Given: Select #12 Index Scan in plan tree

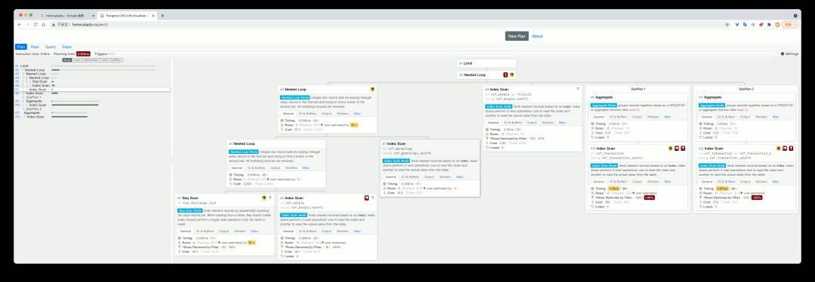Looking at the screenshot, I should click(36, 117).
